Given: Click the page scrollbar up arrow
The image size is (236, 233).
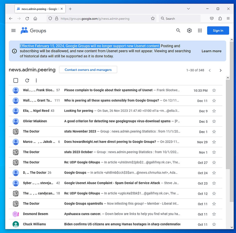Looking at the screenshot, I should point(231,40).
